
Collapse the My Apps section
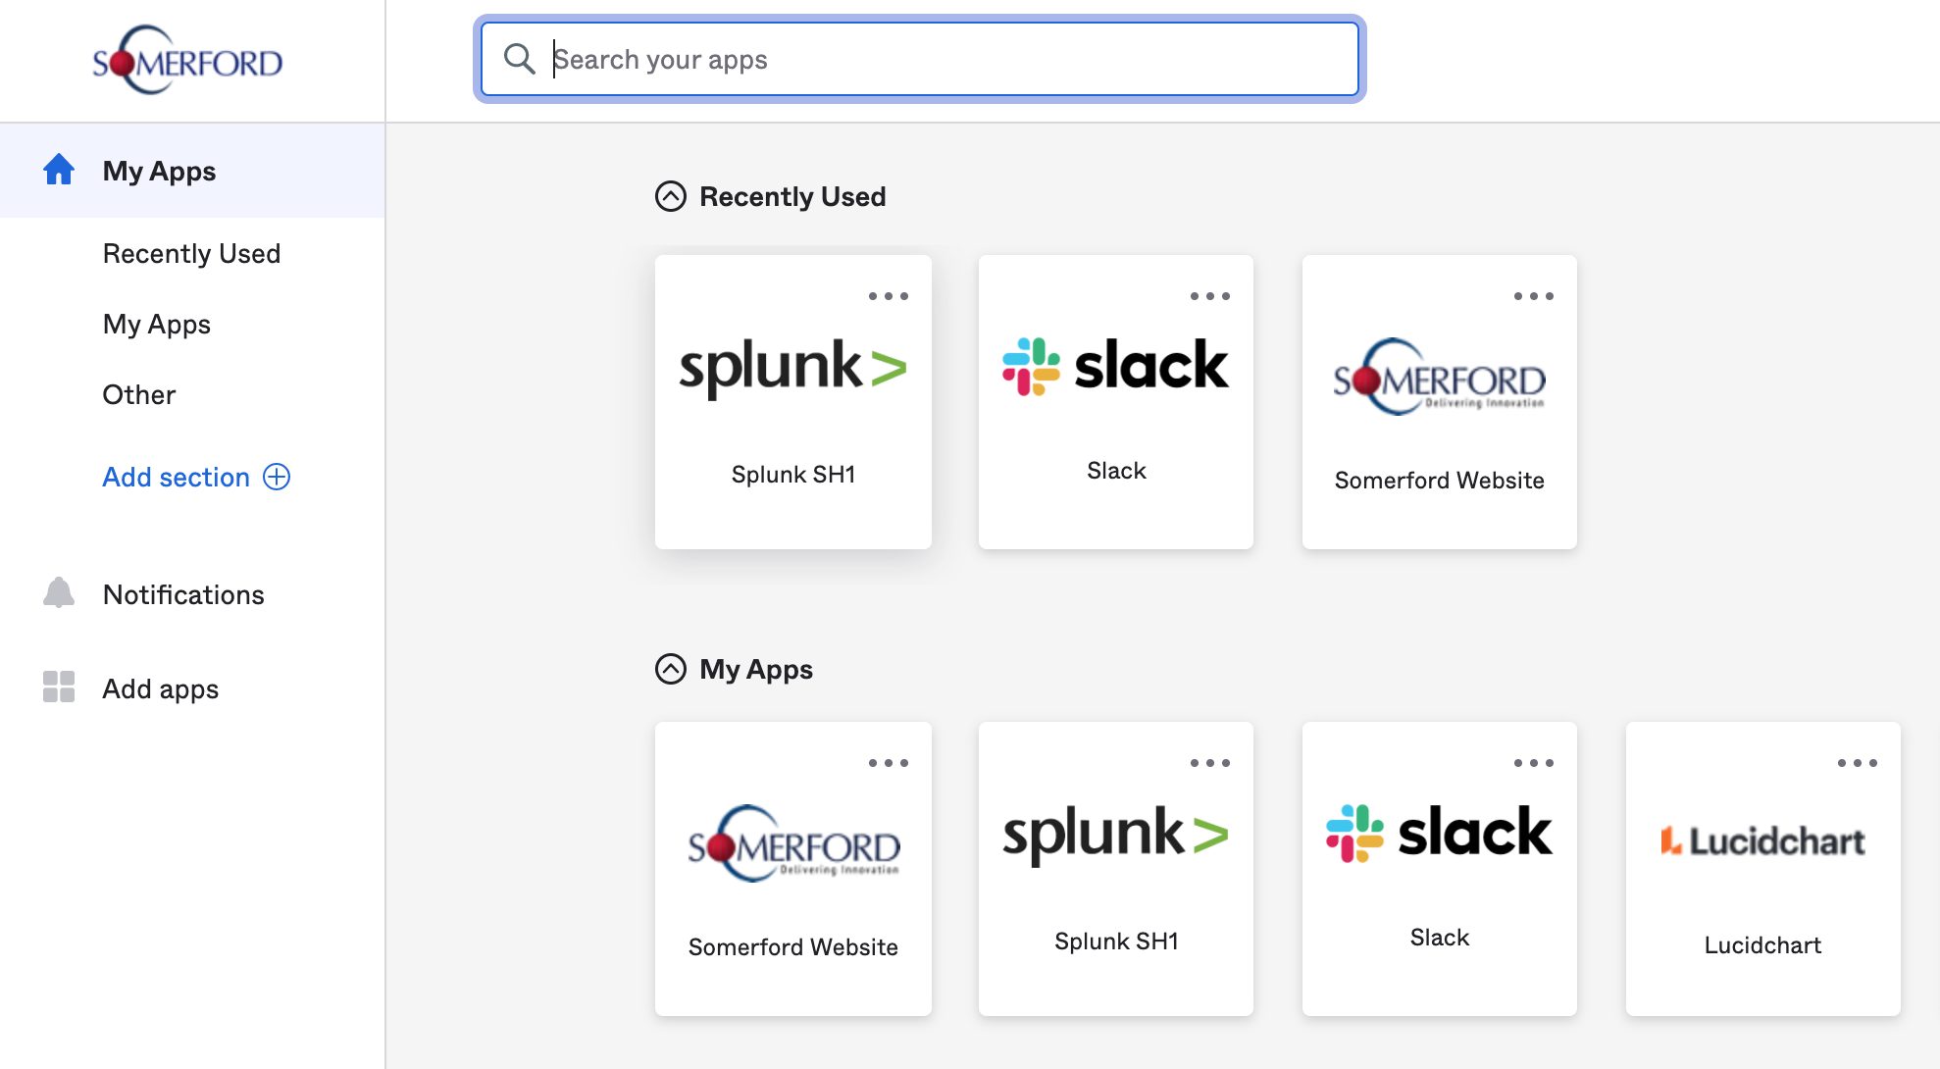pyautogui.click(x=670, y=669)
